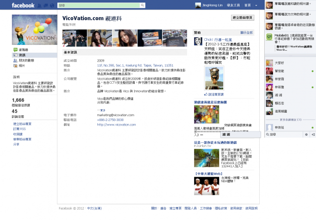Open the Keelung Rd. Taipei address link
The height and width of the screenshot is (220, 316).
pos(135,65)
